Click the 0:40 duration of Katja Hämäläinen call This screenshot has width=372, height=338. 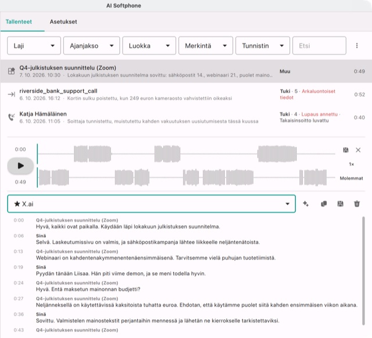click(x=359, y=118)
